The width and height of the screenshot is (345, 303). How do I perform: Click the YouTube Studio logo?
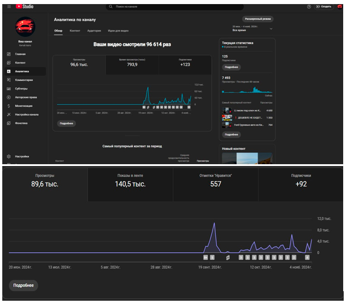click(x=24, y=7)
